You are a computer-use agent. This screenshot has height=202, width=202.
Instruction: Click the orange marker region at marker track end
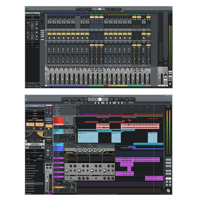click(149, 114)
